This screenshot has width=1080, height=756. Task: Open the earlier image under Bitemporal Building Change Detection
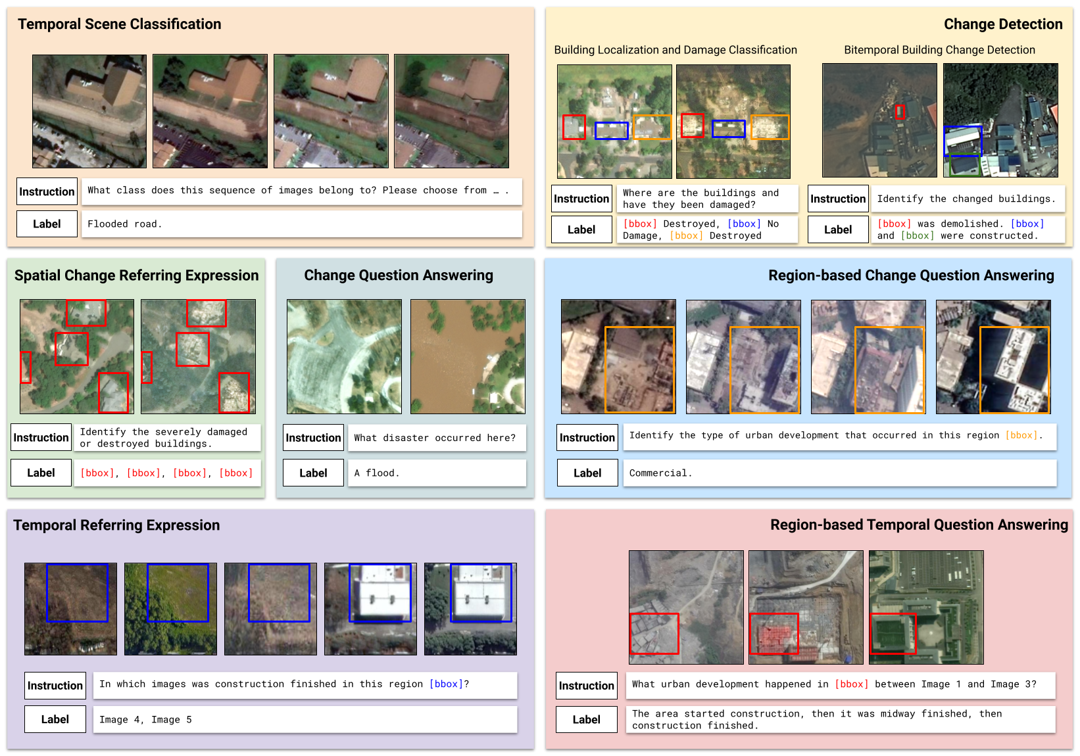coord(879,120)
